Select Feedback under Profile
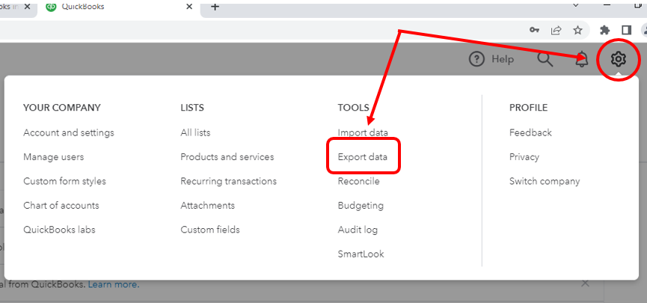This screenshot has height=303, width=647. click(x=530, y=133)
